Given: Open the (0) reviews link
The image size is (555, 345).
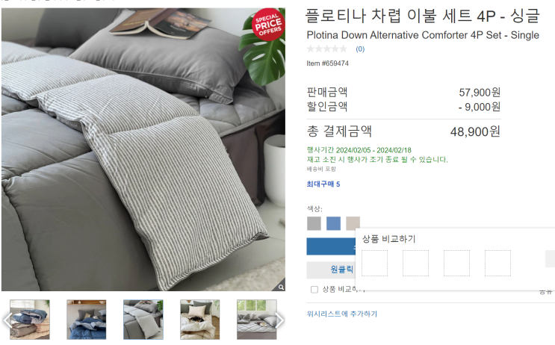Looking at the screenshot, I should click(360, 49).
